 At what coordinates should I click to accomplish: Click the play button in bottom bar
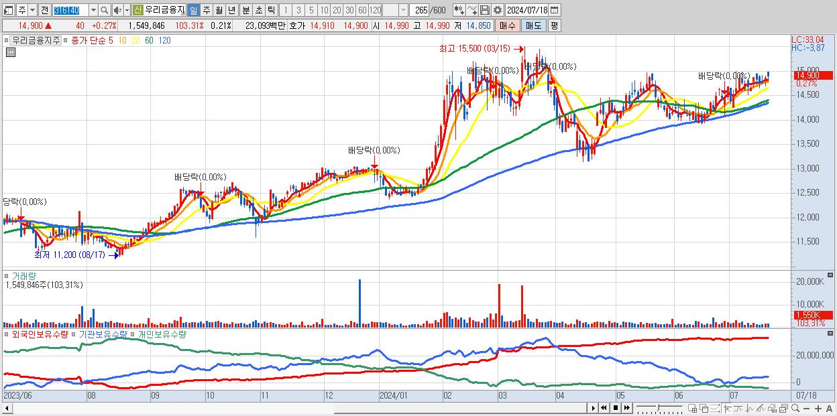593,408
